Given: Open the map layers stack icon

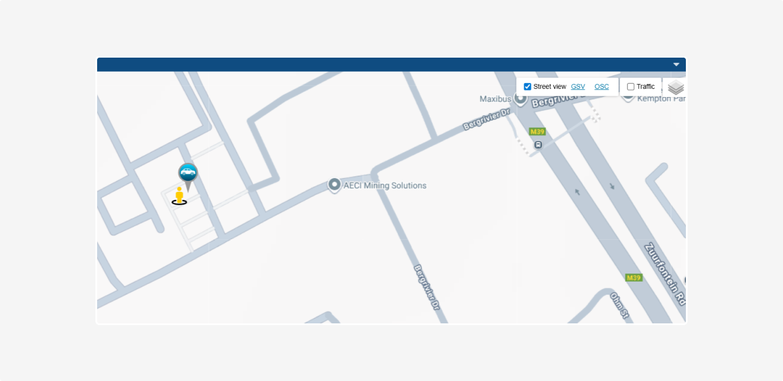Looking at the screenshot, I should tap(676, 88).
